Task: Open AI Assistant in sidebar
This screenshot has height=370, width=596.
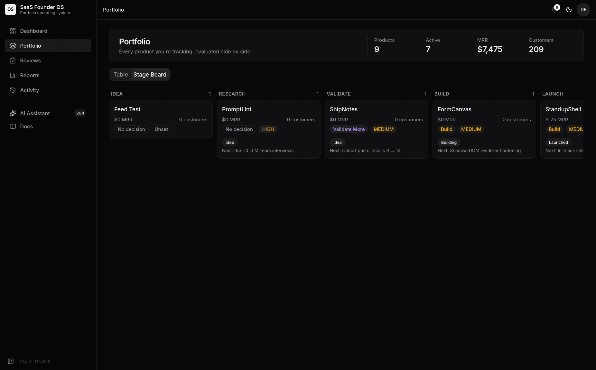Action: (48, 113)
